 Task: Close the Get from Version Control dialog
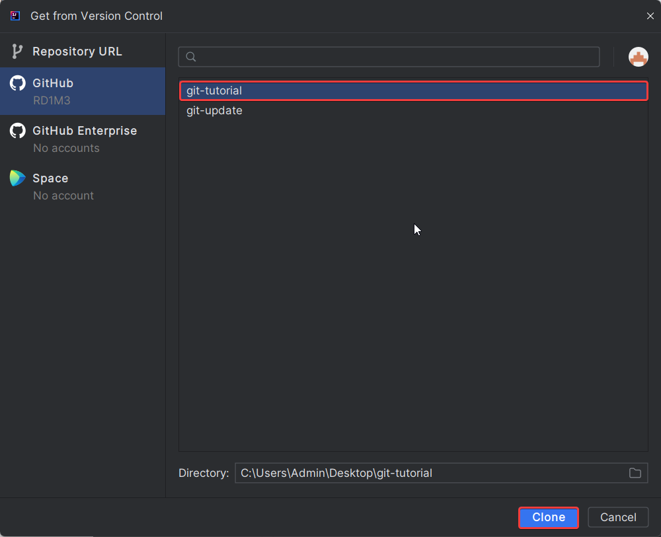[x=650, y=16]
